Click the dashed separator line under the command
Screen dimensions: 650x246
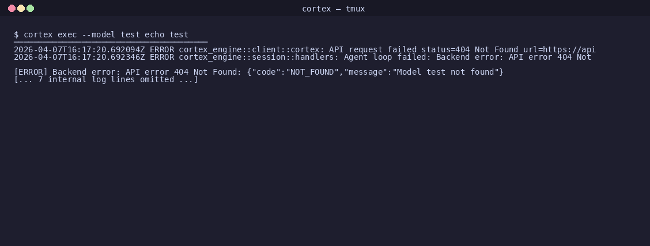(x=111, y=42)
